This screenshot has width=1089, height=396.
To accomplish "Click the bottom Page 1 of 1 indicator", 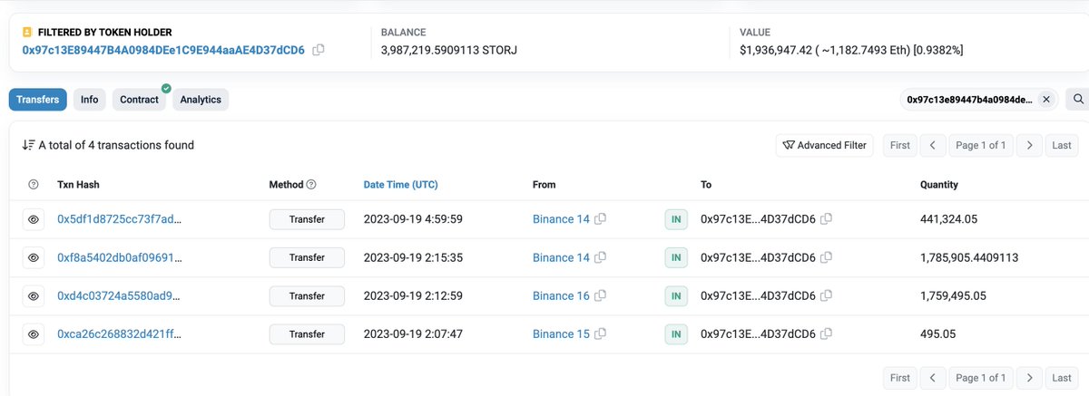I will coord(980,378).
